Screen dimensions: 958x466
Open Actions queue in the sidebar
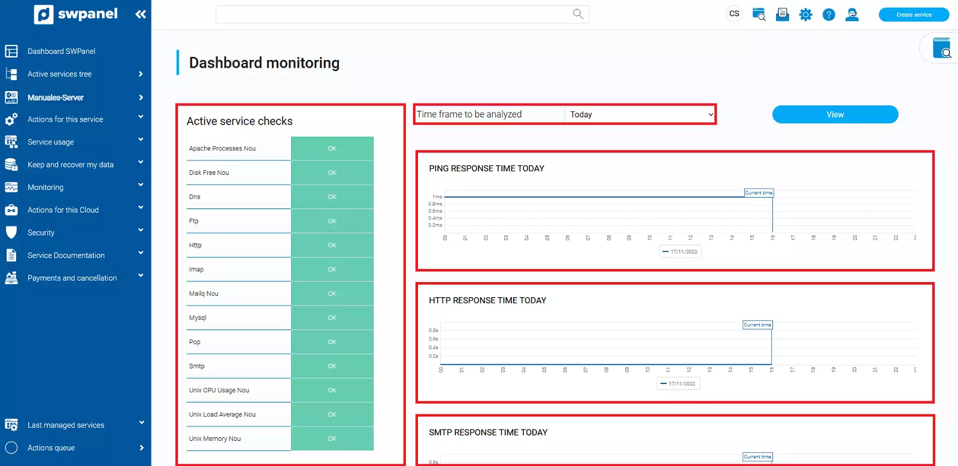click(51, 448)
